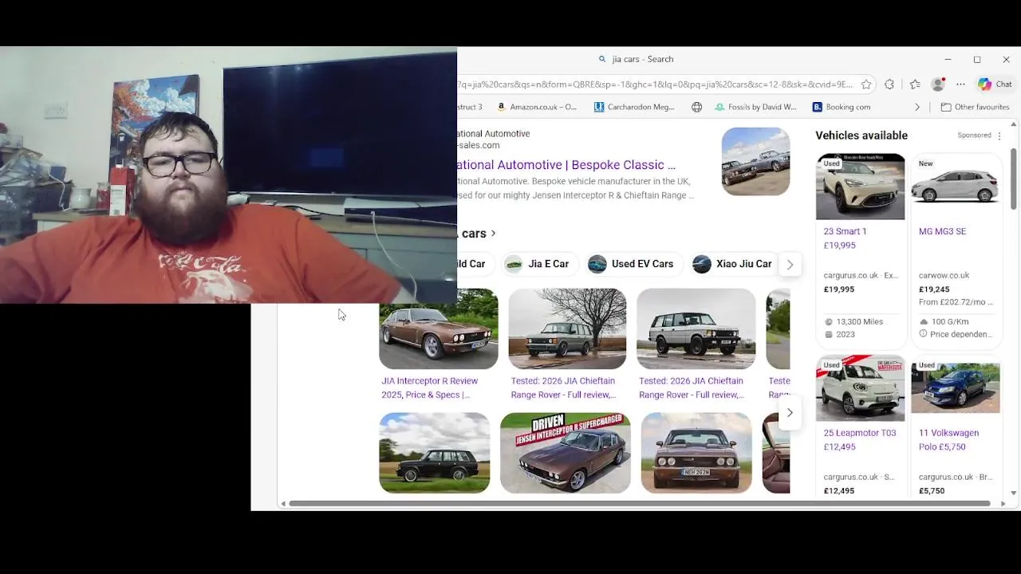Click the scroll left arrow on horizontal scrollbar
The height and width of the screenshot is (574, 1021).
coord(282,504)
